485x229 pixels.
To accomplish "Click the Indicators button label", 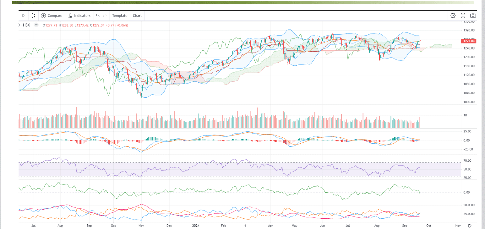I will (82, 16).
